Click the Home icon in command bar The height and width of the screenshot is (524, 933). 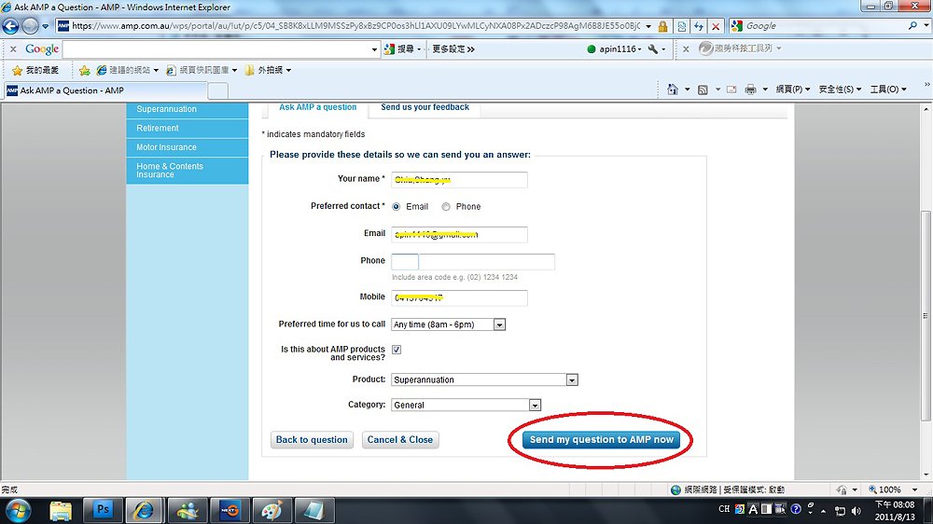673,90
